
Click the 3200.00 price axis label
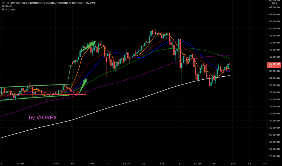pos(274,113)
